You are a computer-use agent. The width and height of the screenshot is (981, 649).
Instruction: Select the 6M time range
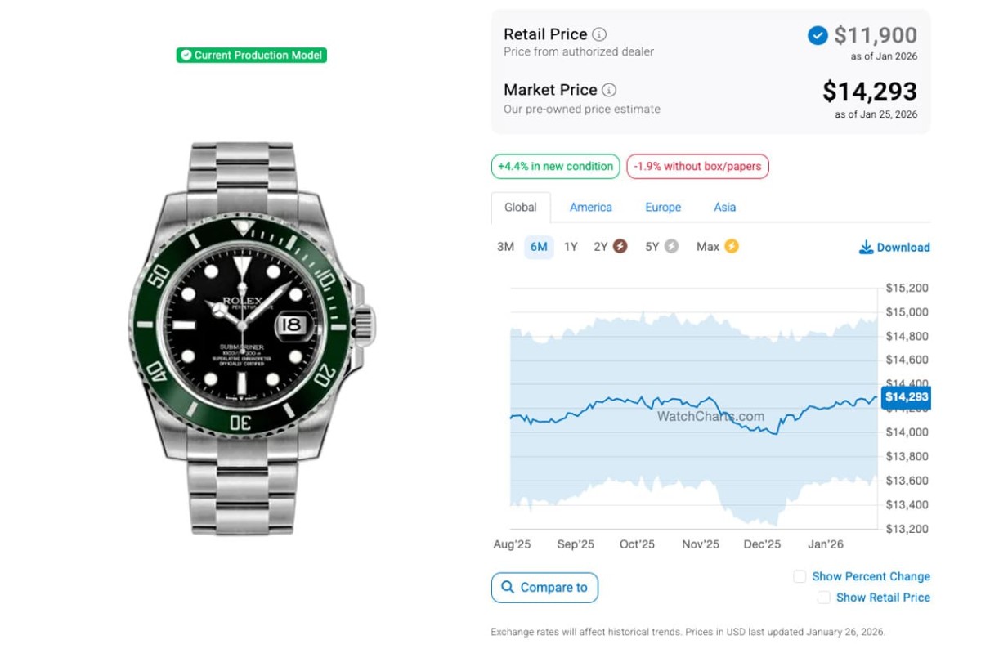[539, 246]
